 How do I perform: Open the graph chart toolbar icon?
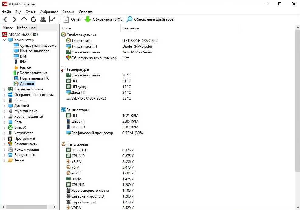coord(52,19)
